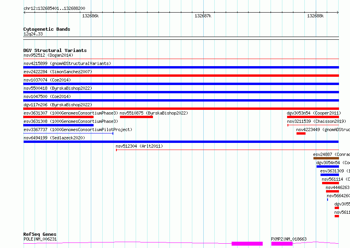350x248 pixels.
Task: Open the nsv6494199 (Sedlazeck2020) label
Action: pos(54,138)
